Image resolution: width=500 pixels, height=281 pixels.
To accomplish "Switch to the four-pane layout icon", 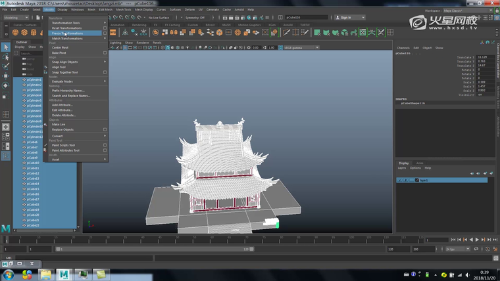I will pyautogui.click(x=5, y=135).
